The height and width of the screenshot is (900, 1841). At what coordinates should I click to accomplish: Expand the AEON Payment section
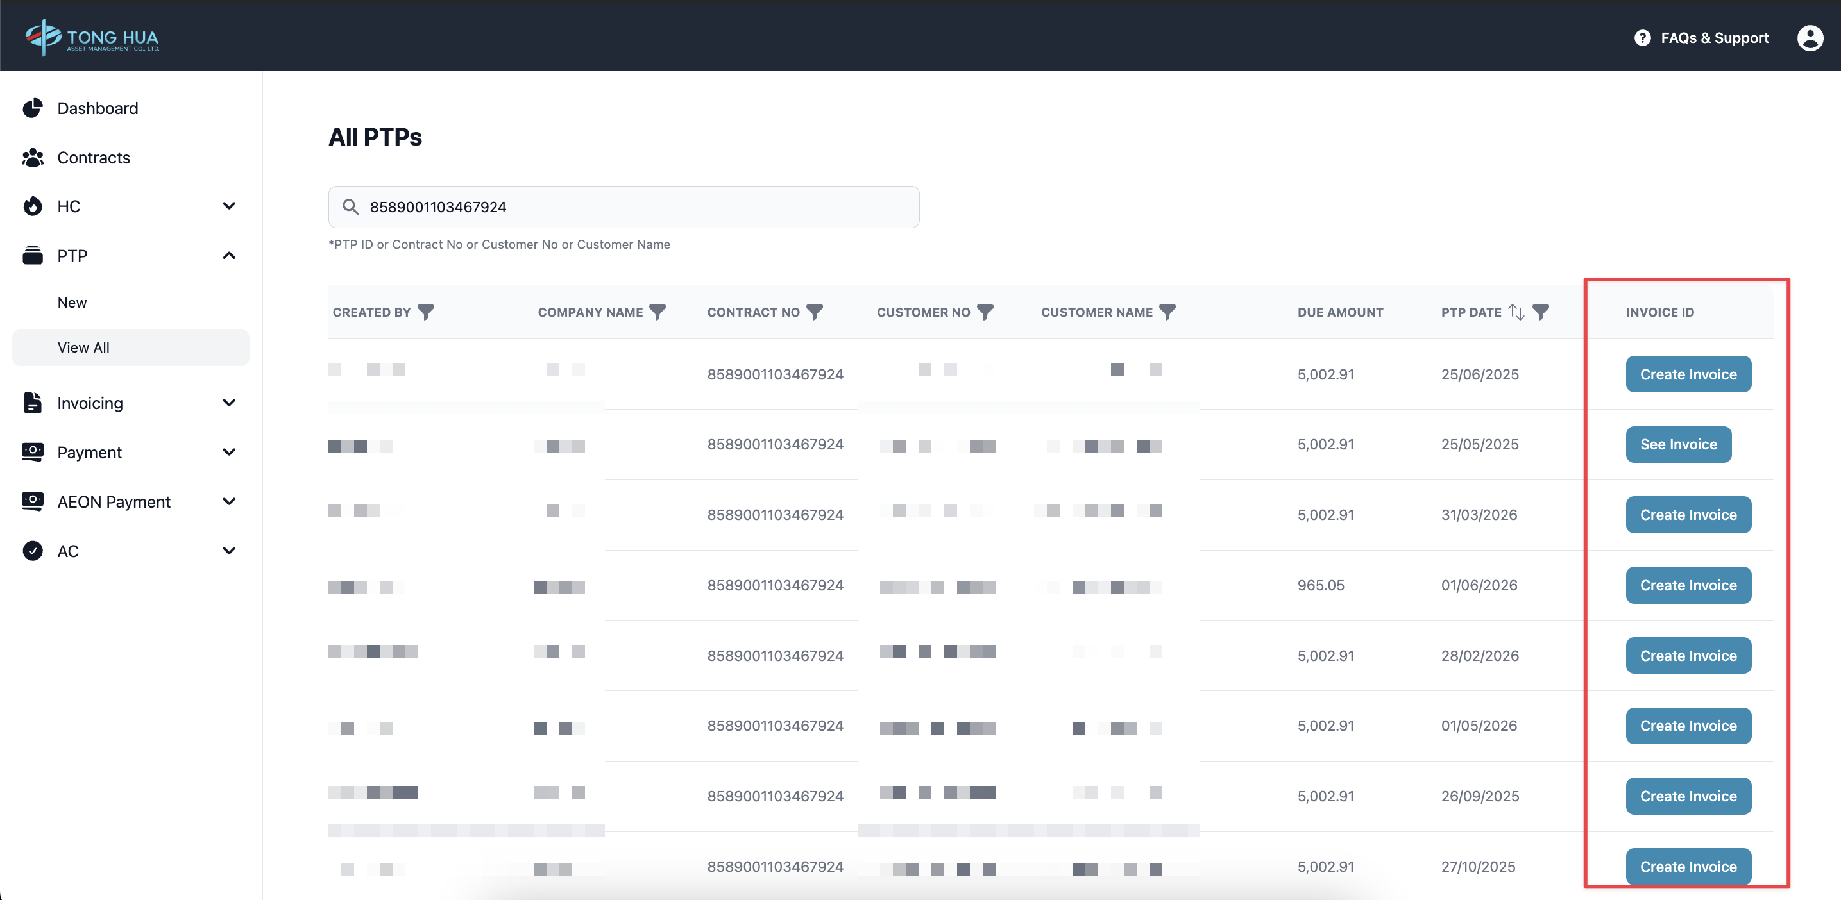[x=229, y=502]
